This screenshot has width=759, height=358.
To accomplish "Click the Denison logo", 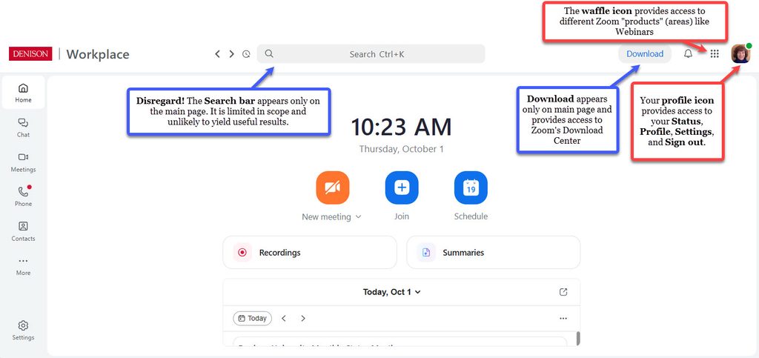I will (x=30, y=53).
